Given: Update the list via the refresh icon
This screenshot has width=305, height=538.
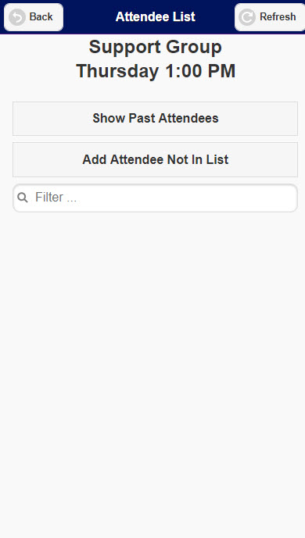Looking at the screenshot, I should (x=247, y=17).
